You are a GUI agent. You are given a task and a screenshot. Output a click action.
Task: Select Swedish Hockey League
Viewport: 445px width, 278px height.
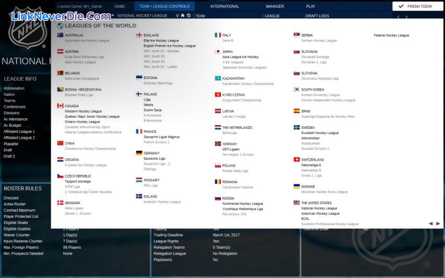(320, 133)
